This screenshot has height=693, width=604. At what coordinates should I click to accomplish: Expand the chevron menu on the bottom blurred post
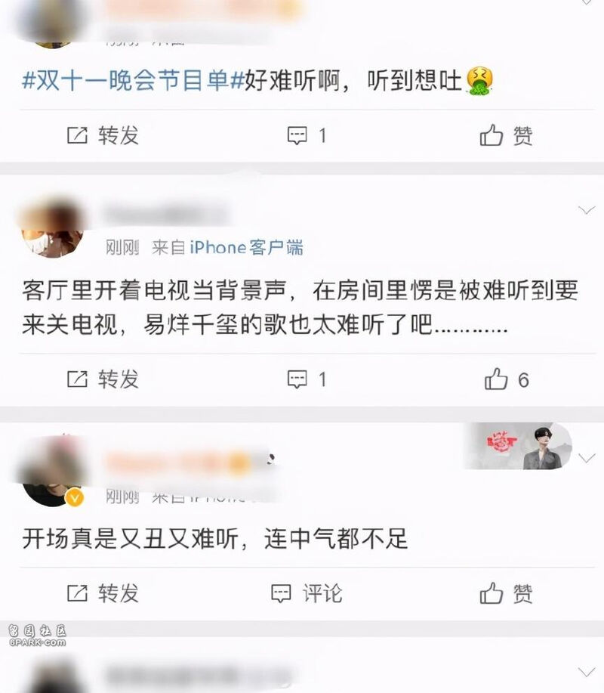coord(587,673)
